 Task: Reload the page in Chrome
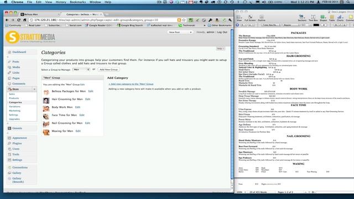coord(19,20)
